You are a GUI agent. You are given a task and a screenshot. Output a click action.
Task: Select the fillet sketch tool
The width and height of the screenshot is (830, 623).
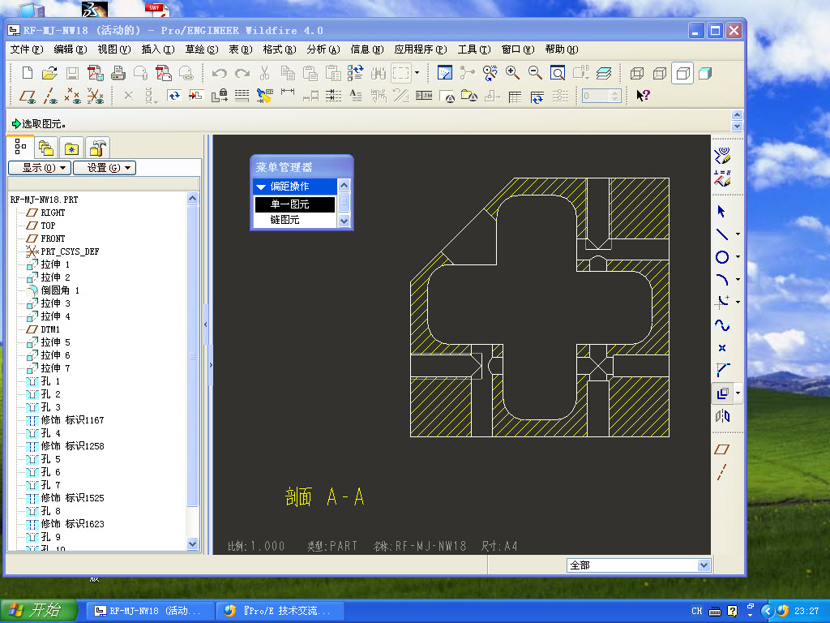[722, 302]
